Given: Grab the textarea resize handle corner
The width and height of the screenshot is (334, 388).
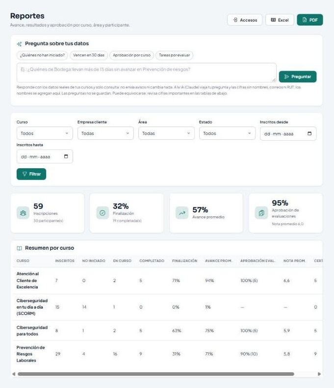Looking at the screenshot, I should [x=274, y=79].
